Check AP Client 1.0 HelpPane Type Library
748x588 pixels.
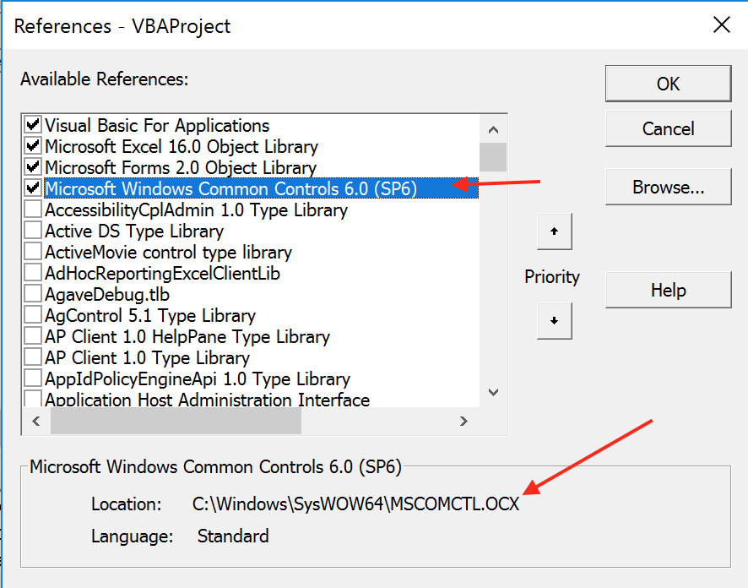coord(32,336)
